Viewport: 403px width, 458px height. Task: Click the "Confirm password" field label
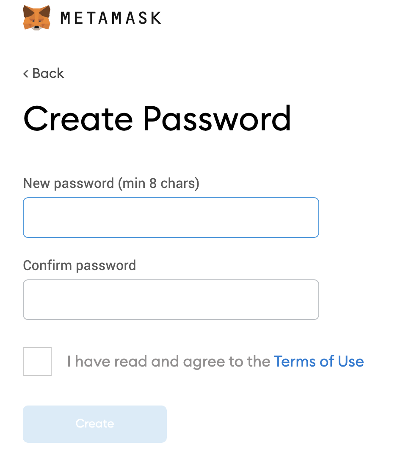80,265
